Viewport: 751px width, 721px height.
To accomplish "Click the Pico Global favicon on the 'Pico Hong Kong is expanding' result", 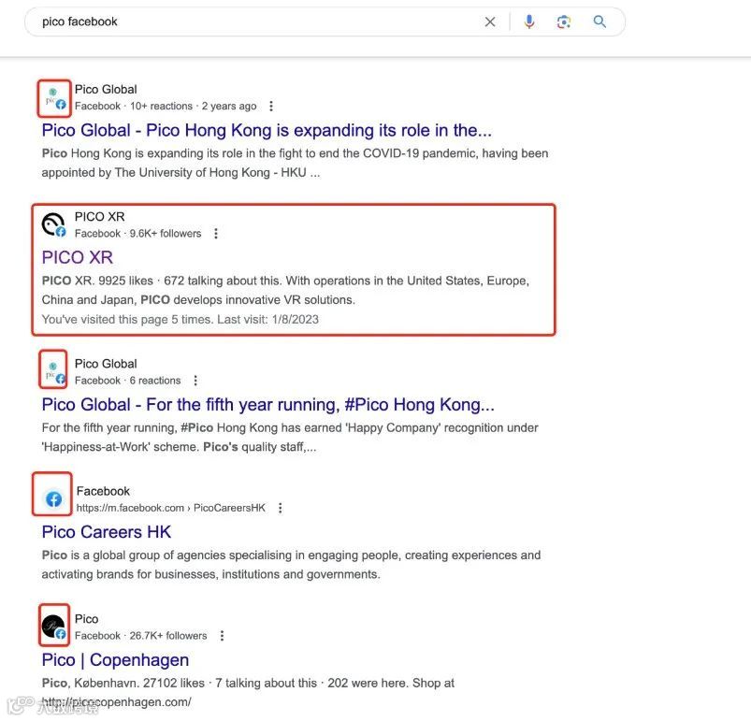I will coord(53,97).
